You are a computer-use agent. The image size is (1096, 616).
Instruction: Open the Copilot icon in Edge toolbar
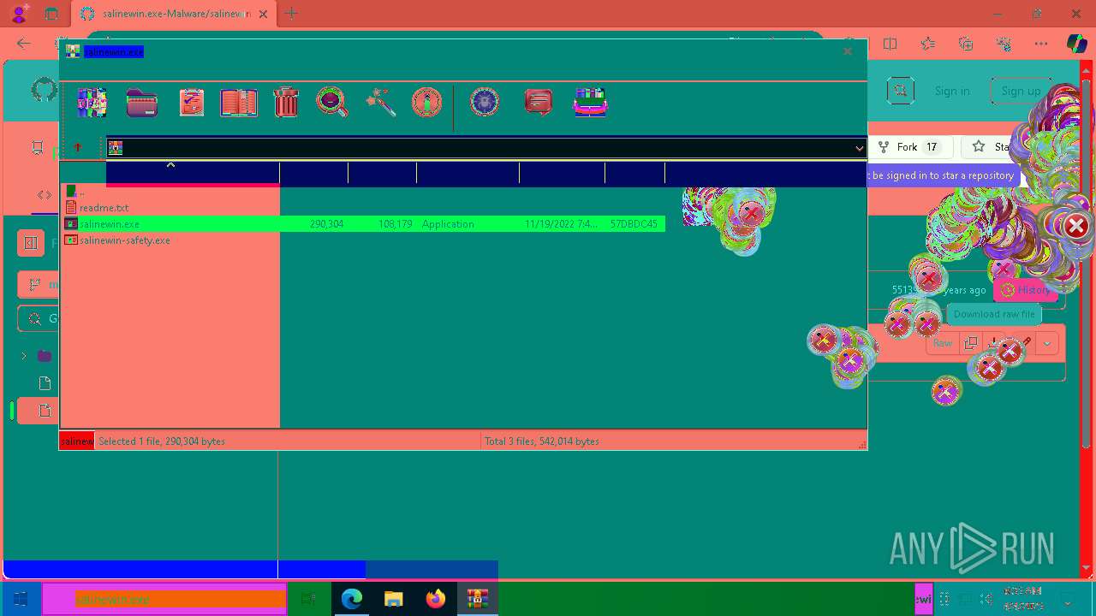click(x=1076, y=44)
